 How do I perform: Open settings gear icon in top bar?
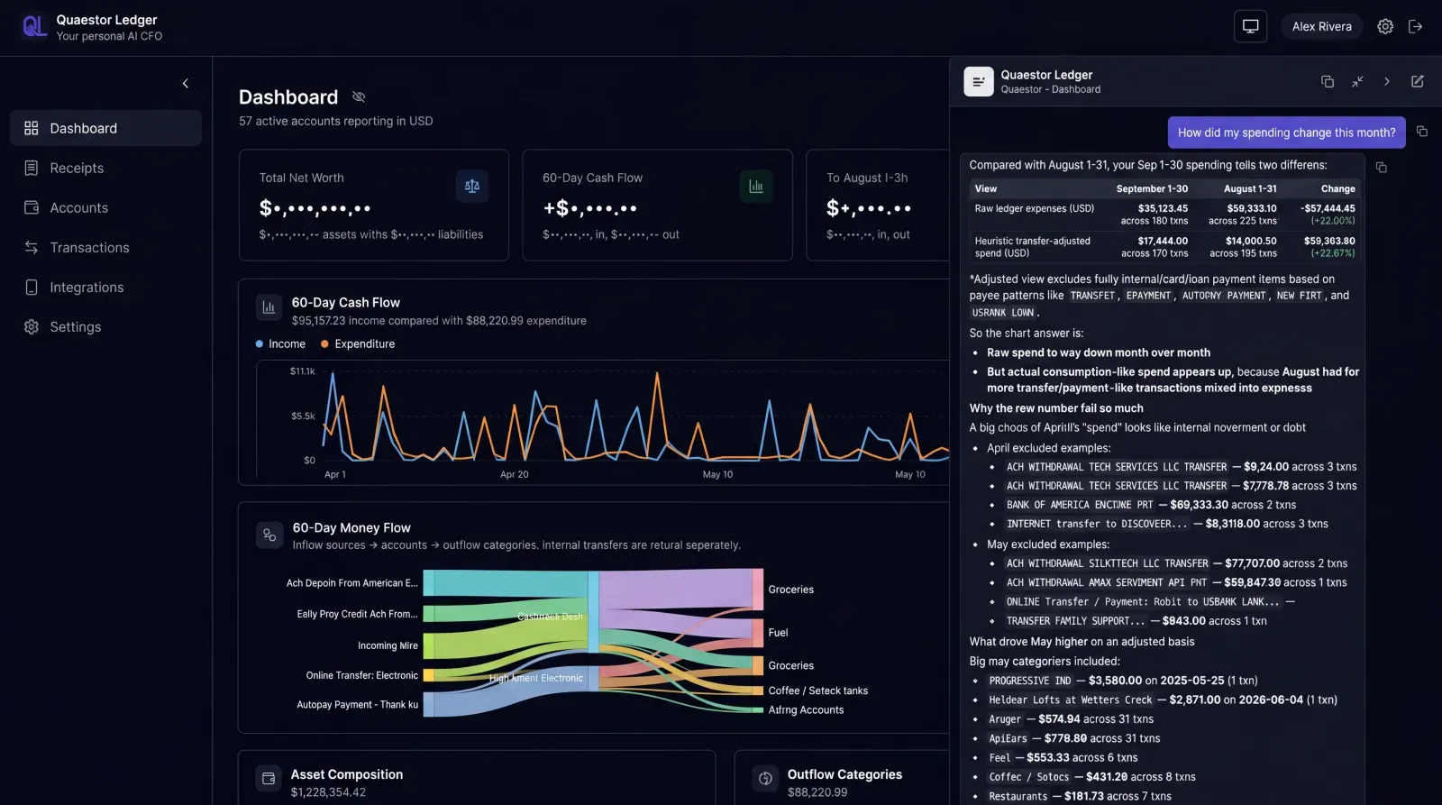tap(1385, 26)
